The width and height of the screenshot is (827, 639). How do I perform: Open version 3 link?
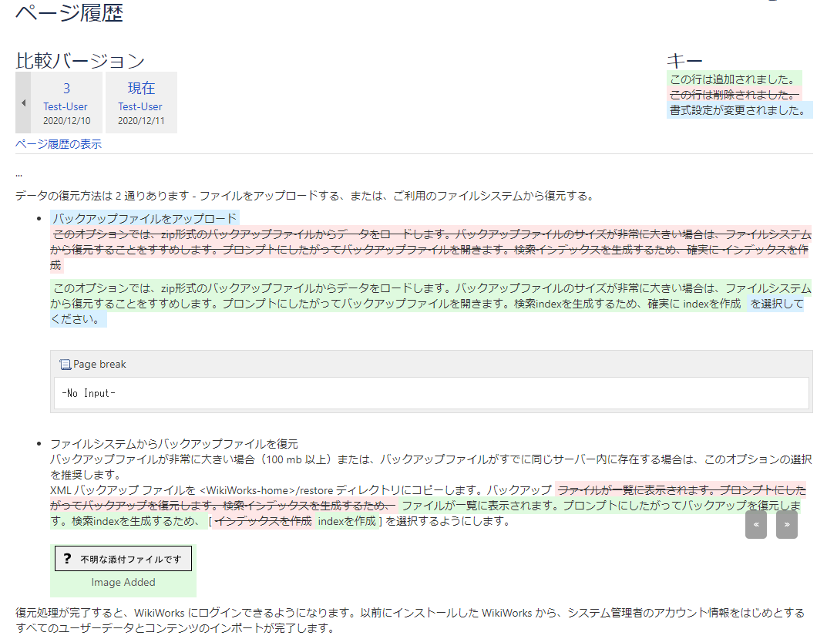66,88
